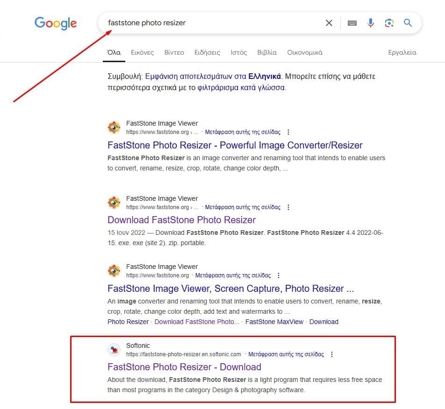This screenshot has height=409, width=445.
Task: Open Google Lens image search icon
Action: click(389, 23)
